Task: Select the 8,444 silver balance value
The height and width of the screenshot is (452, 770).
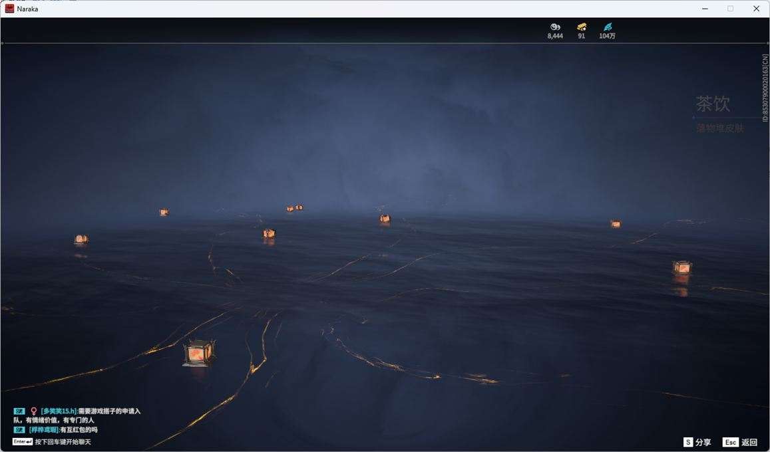Action: (x=555, y=36)
